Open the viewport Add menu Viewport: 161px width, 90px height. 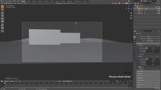(22, 3)
